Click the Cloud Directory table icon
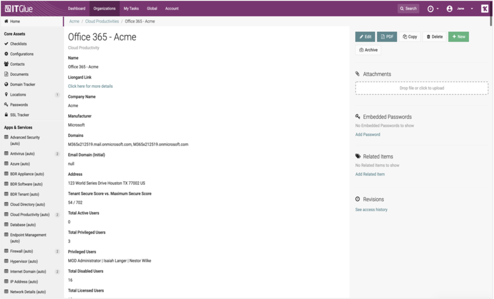Image resolution: width=494 pixels, height=299 pixels. (6, 204)
